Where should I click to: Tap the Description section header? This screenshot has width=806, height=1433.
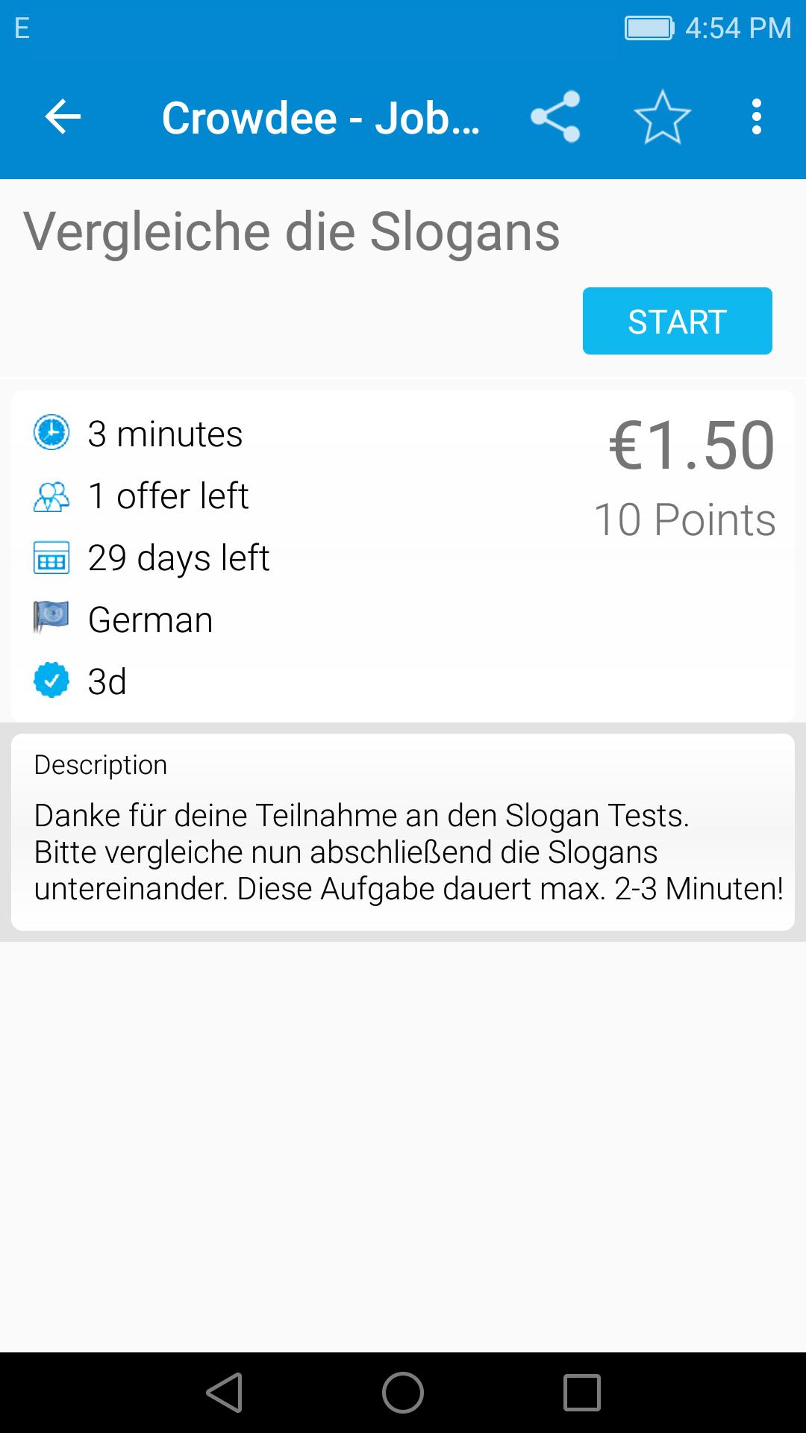(x=101, y=765)
